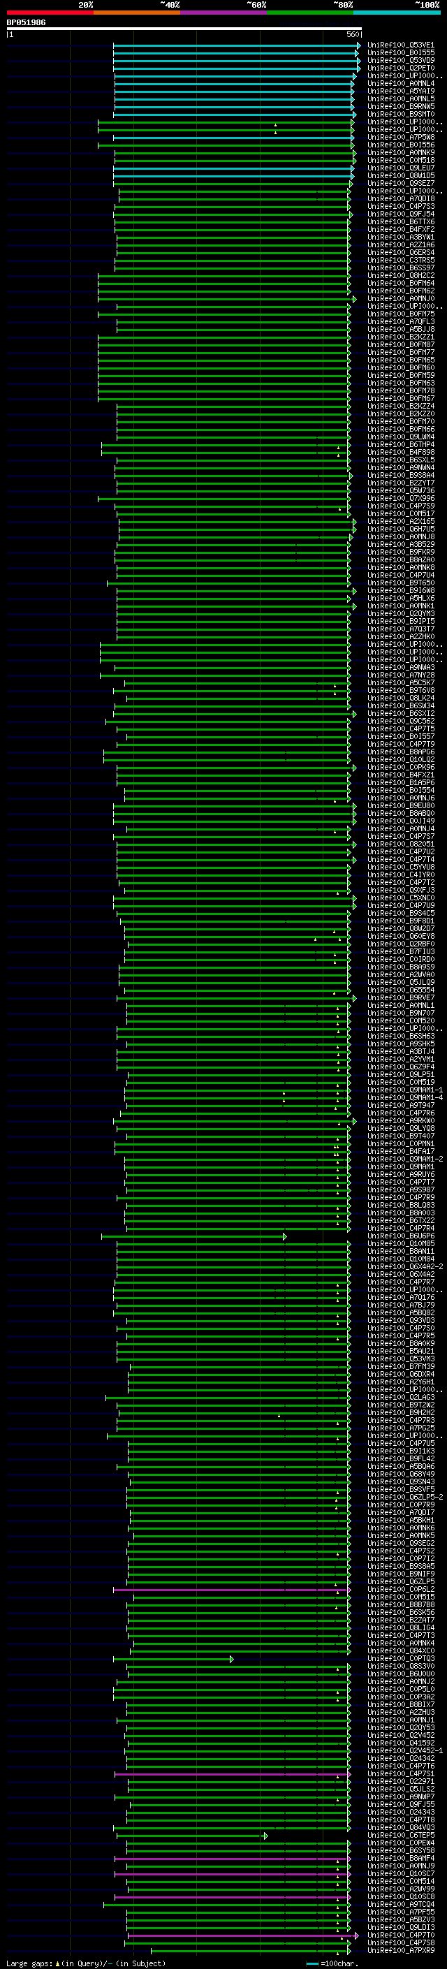The image size is (447, 1969).
Task: Select label UniRef100_A3BYW1
Action: [x=400, y=237]
